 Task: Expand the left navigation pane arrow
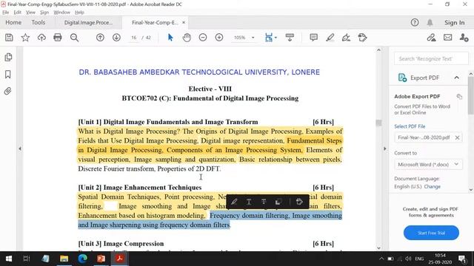(20, 149)
